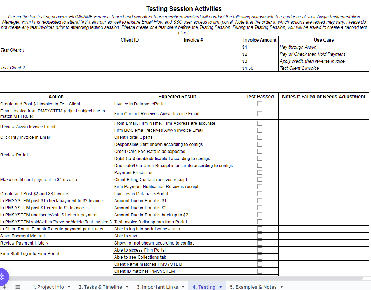371x290 pixels.
Task: Check Test Invoice 3 disappears from Portal box
Action: pyautogui.click(x=260, y=222)
